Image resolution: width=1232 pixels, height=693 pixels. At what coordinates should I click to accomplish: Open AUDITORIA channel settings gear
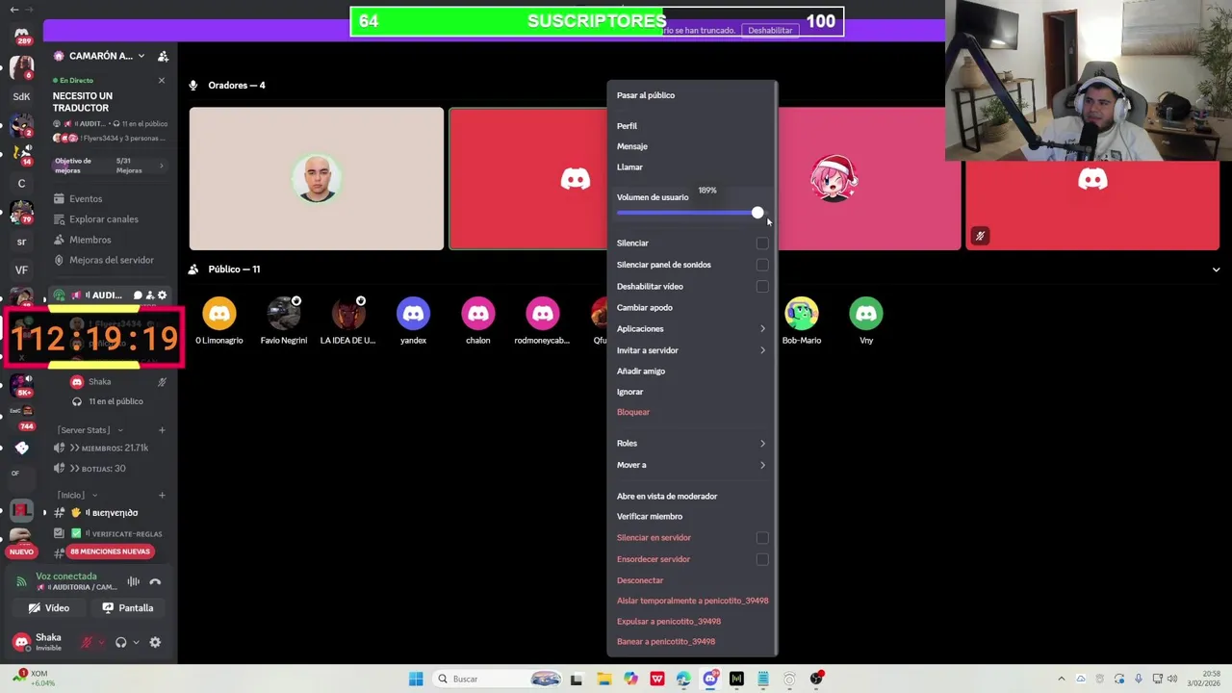(x=162, y=295)
